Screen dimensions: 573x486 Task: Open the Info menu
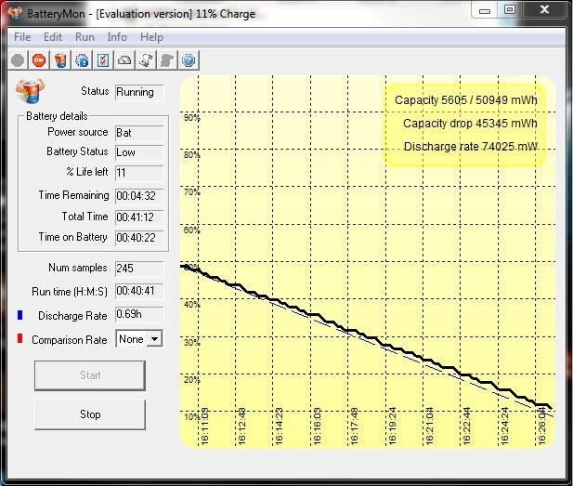tap(117, 37)
